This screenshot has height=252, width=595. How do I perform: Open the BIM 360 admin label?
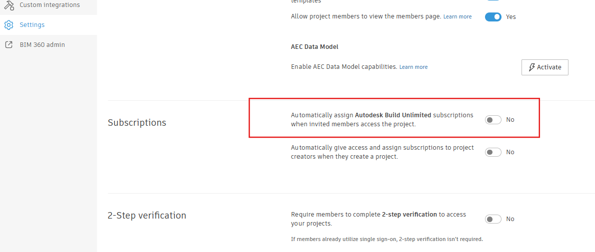click(x=42, y=45)
